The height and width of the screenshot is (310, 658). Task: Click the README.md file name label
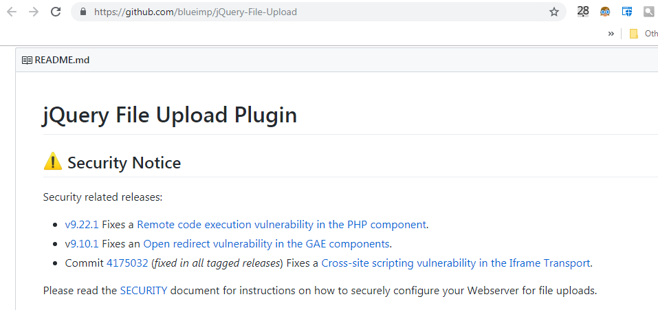pos(62,60)
